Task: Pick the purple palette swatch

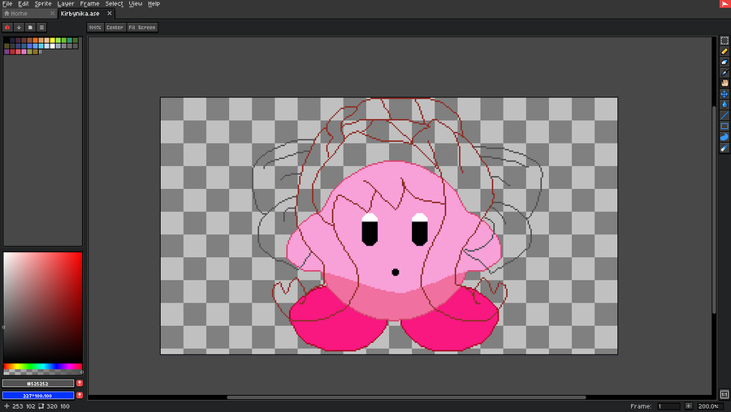Action: tap(6, 52)
